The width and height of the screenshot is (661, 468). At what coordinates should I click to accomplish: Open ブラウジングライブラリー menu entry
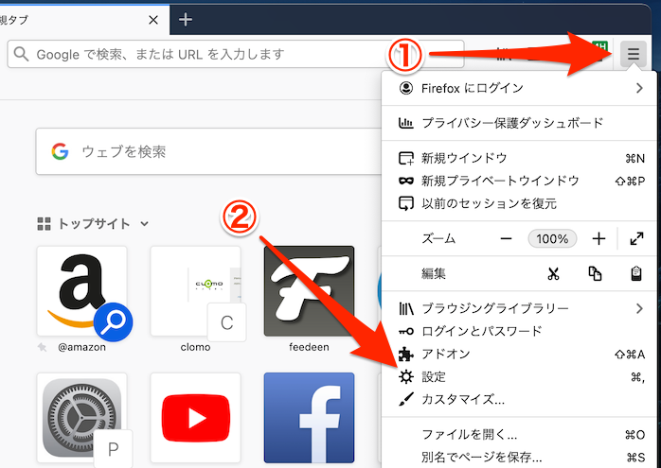(519, 308)
